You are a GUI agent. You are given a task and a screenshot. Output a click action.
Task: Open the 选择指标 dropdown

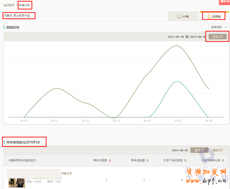pyautogui.click(x=219, y=27)
